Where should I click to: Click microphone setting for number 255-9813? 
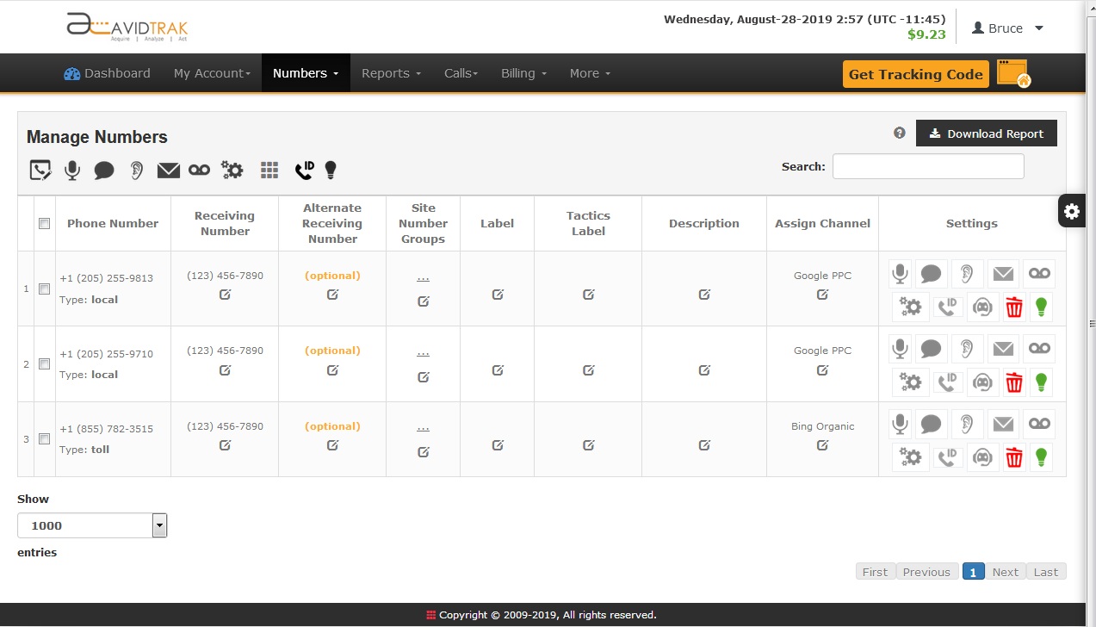click(900, 274)
